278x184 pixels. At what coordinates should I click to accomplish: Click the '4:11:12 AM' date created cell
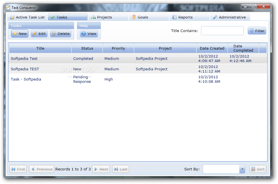(x=209, y=69)
